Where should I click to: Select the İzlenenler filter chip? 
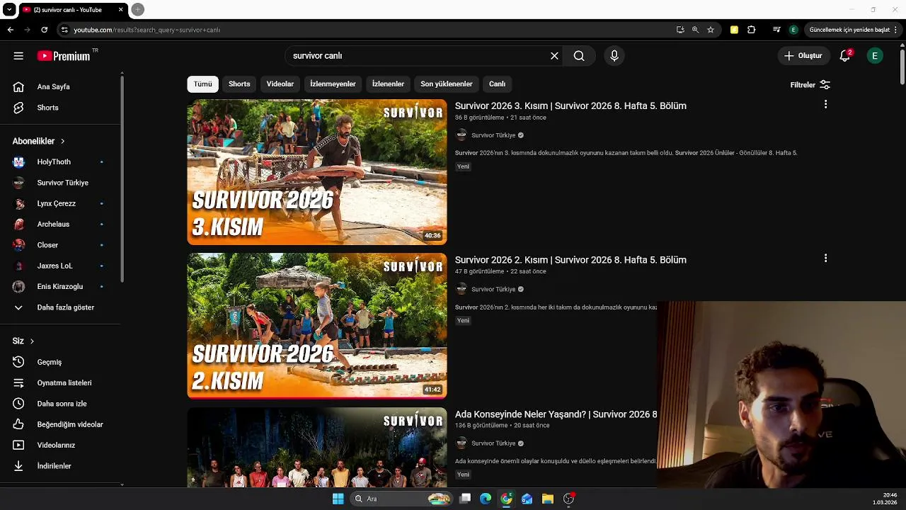point(388,84)
